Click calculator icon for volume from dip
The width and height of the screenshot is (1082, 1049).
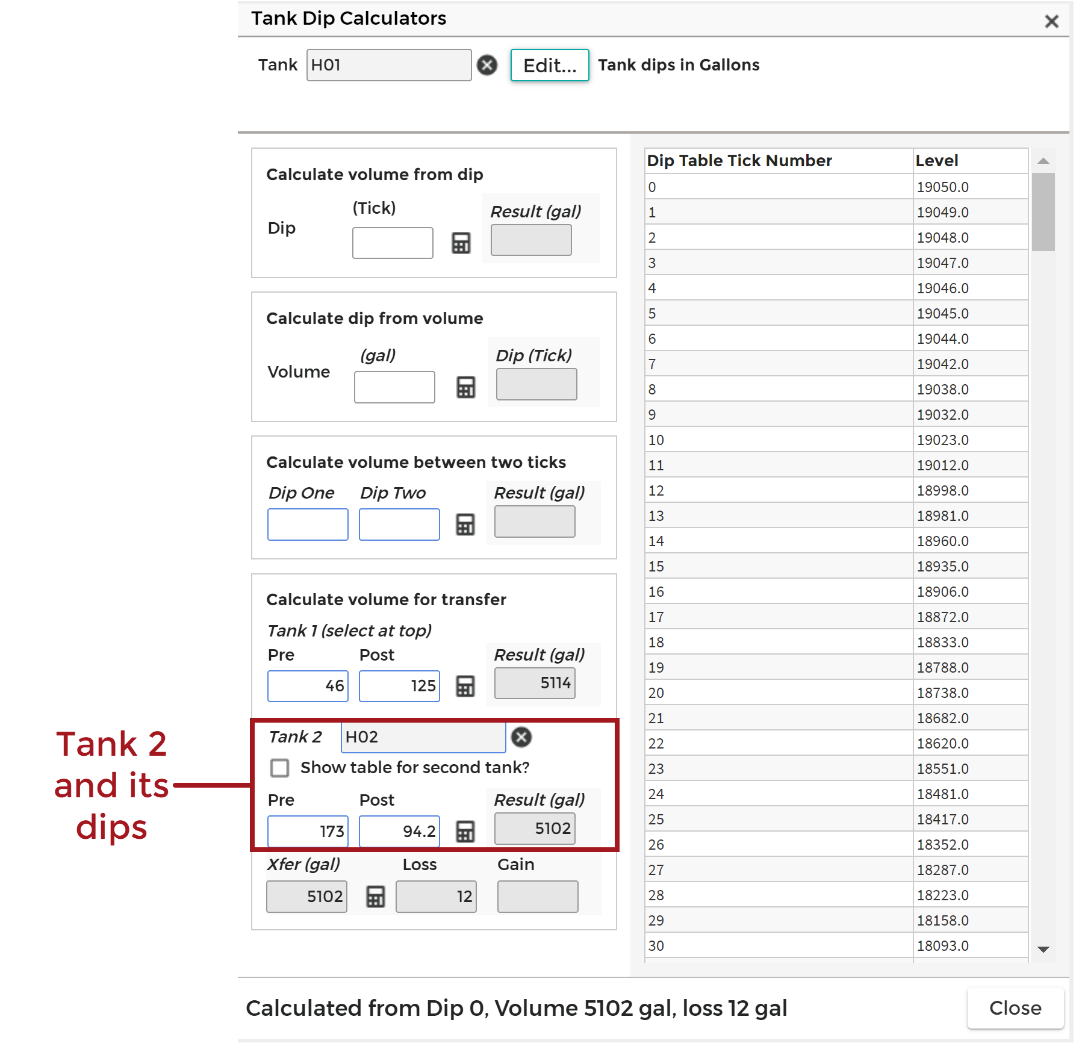pos(461,243)
